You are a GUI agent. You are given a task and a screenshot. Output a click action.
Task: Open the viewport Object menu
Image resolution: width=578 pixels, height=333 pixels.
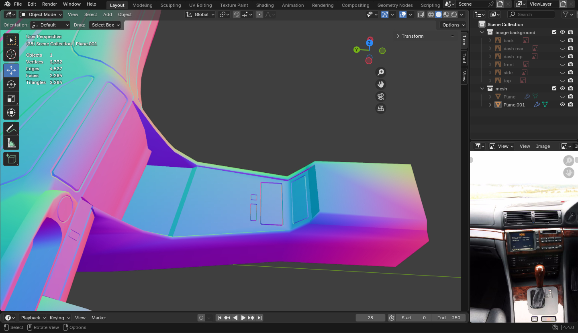point(125,14)
